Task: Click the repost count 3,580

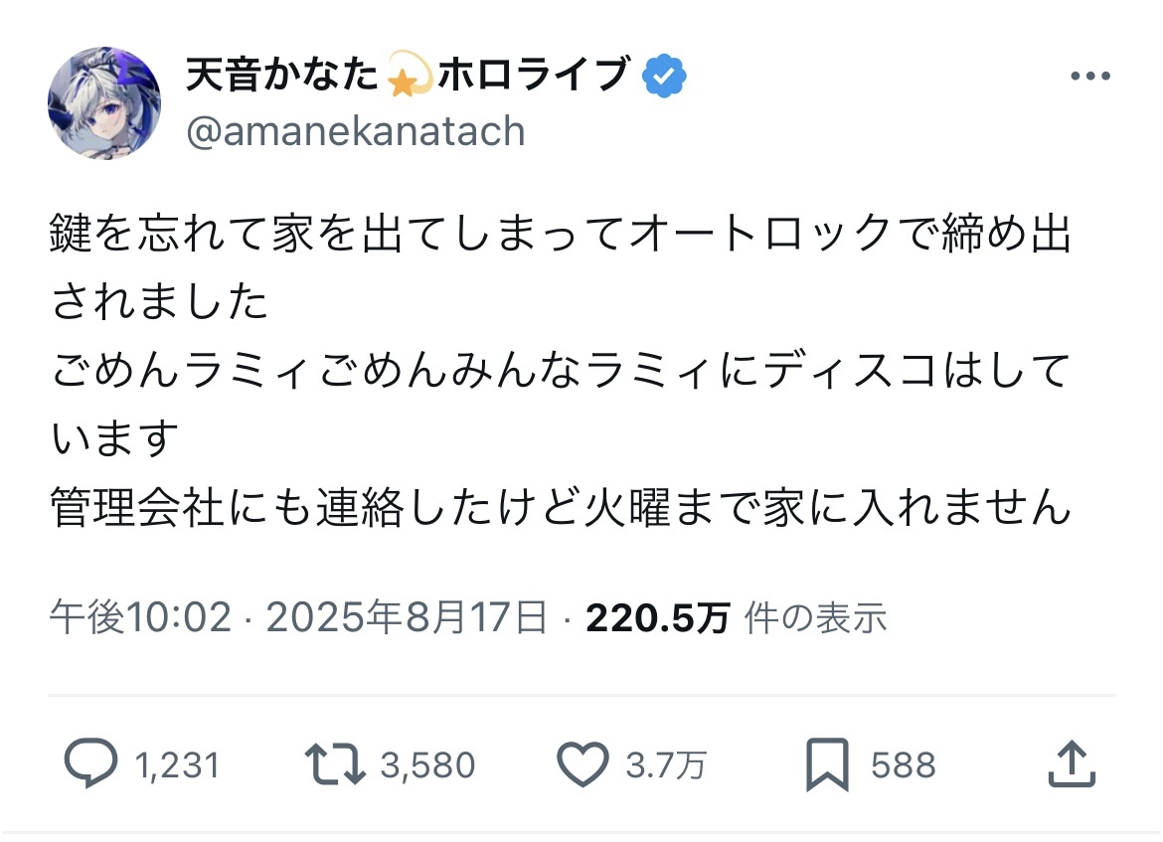Action: (427, 765)
